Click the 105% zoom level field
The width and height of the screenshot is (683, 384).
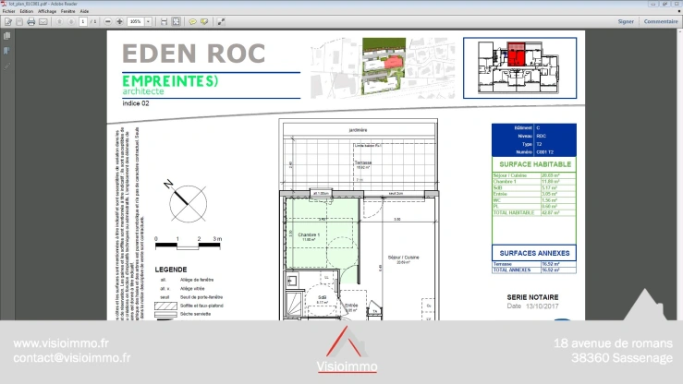(x=136, y=21)
